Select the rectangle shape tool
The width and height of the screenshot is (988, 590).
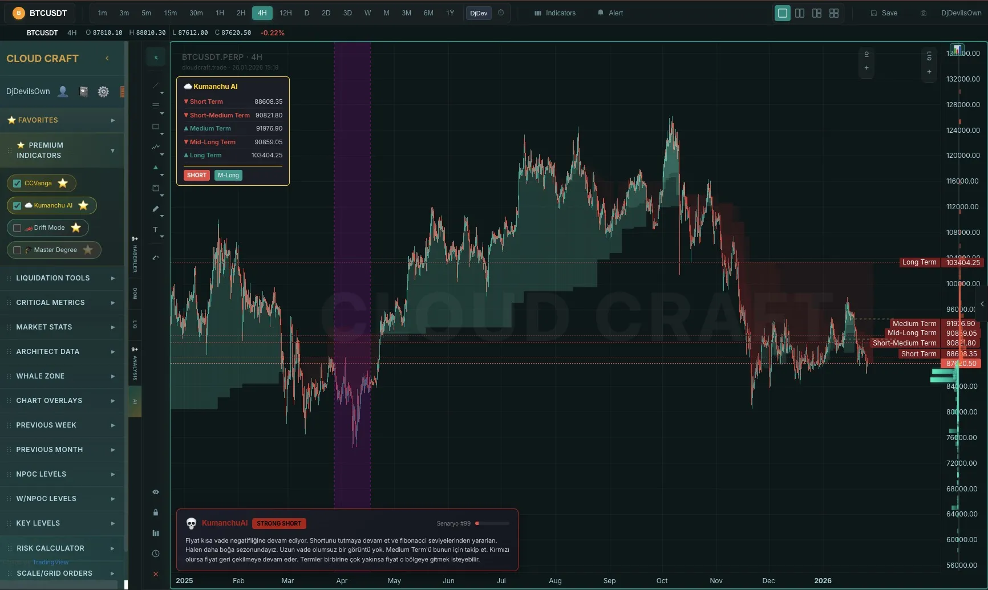click(x=156, y=127)
